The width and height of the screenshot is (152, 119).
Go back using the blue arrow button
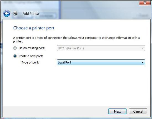[x=7, y=13]
